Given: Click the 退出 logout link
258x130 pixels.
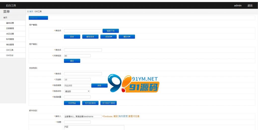Looking at the screenshot, I should [x=250, y=6].
